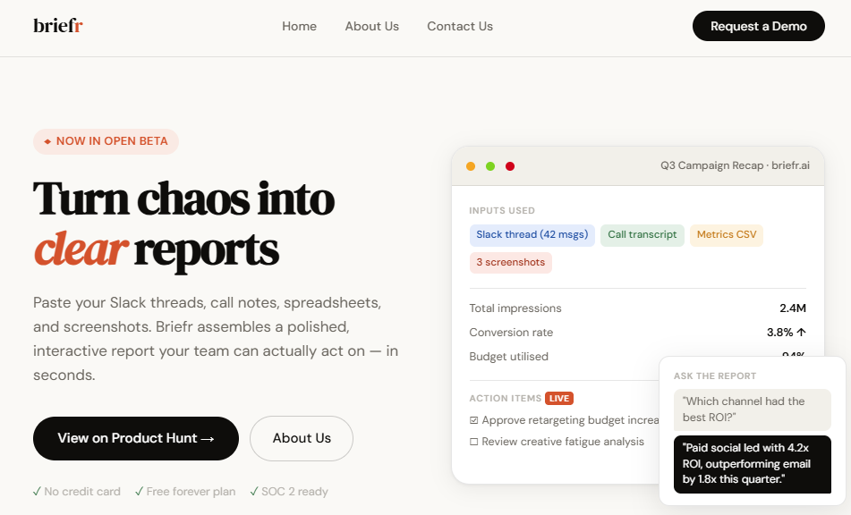This screenshot has height=515, width=851.
Task: Click the Conversion rate label
Action: pyautogui.click(x=511, y=333)
